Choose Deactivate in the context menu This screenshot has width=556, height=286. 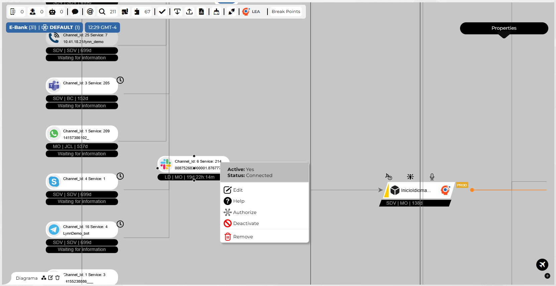(246, 223)
